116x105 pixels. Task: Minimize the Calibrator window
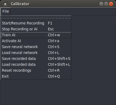coord(101,4)
